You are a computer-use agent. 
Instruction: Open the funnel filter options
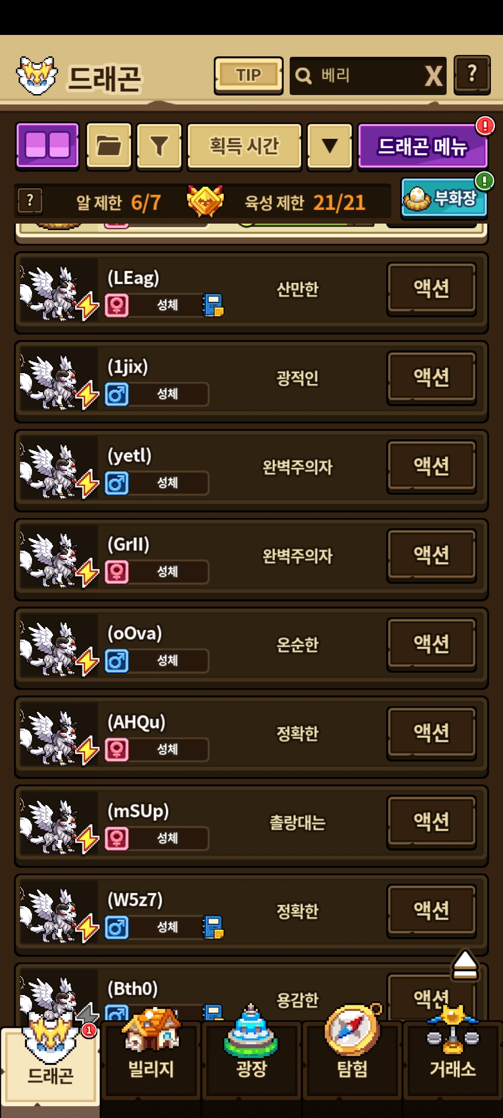point(159,146)
